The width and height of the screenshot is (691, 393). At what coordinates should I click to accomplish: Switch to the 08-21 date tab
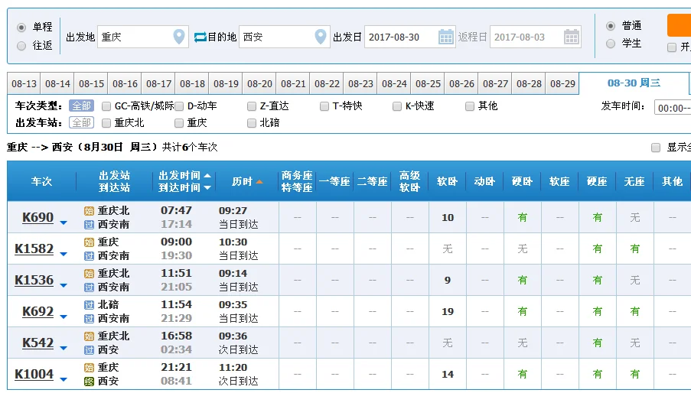coord(293,83)
